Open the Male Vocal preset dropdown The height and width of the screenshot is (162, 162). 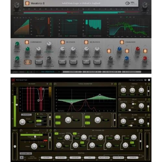click(48, 72)
